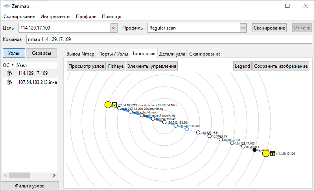Click yellow node for 114.129.17.109

pyautogui.click(x=266, y=153)
